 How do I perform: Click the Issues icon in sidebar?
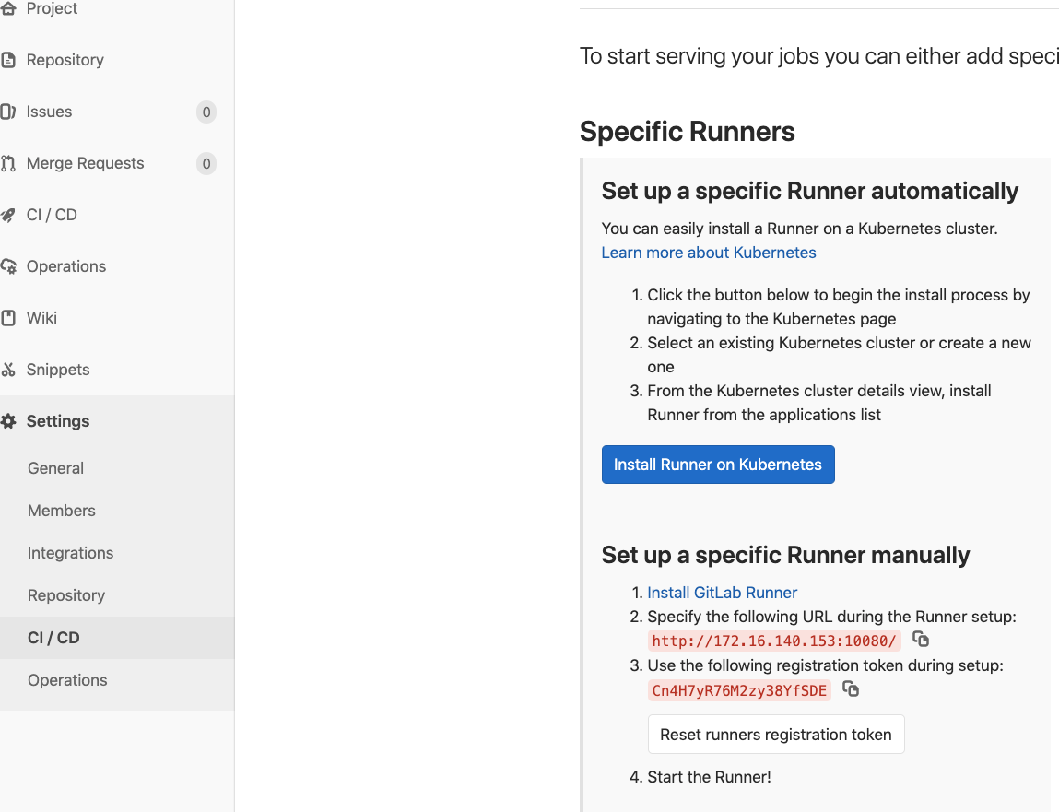tap(8, 112)
